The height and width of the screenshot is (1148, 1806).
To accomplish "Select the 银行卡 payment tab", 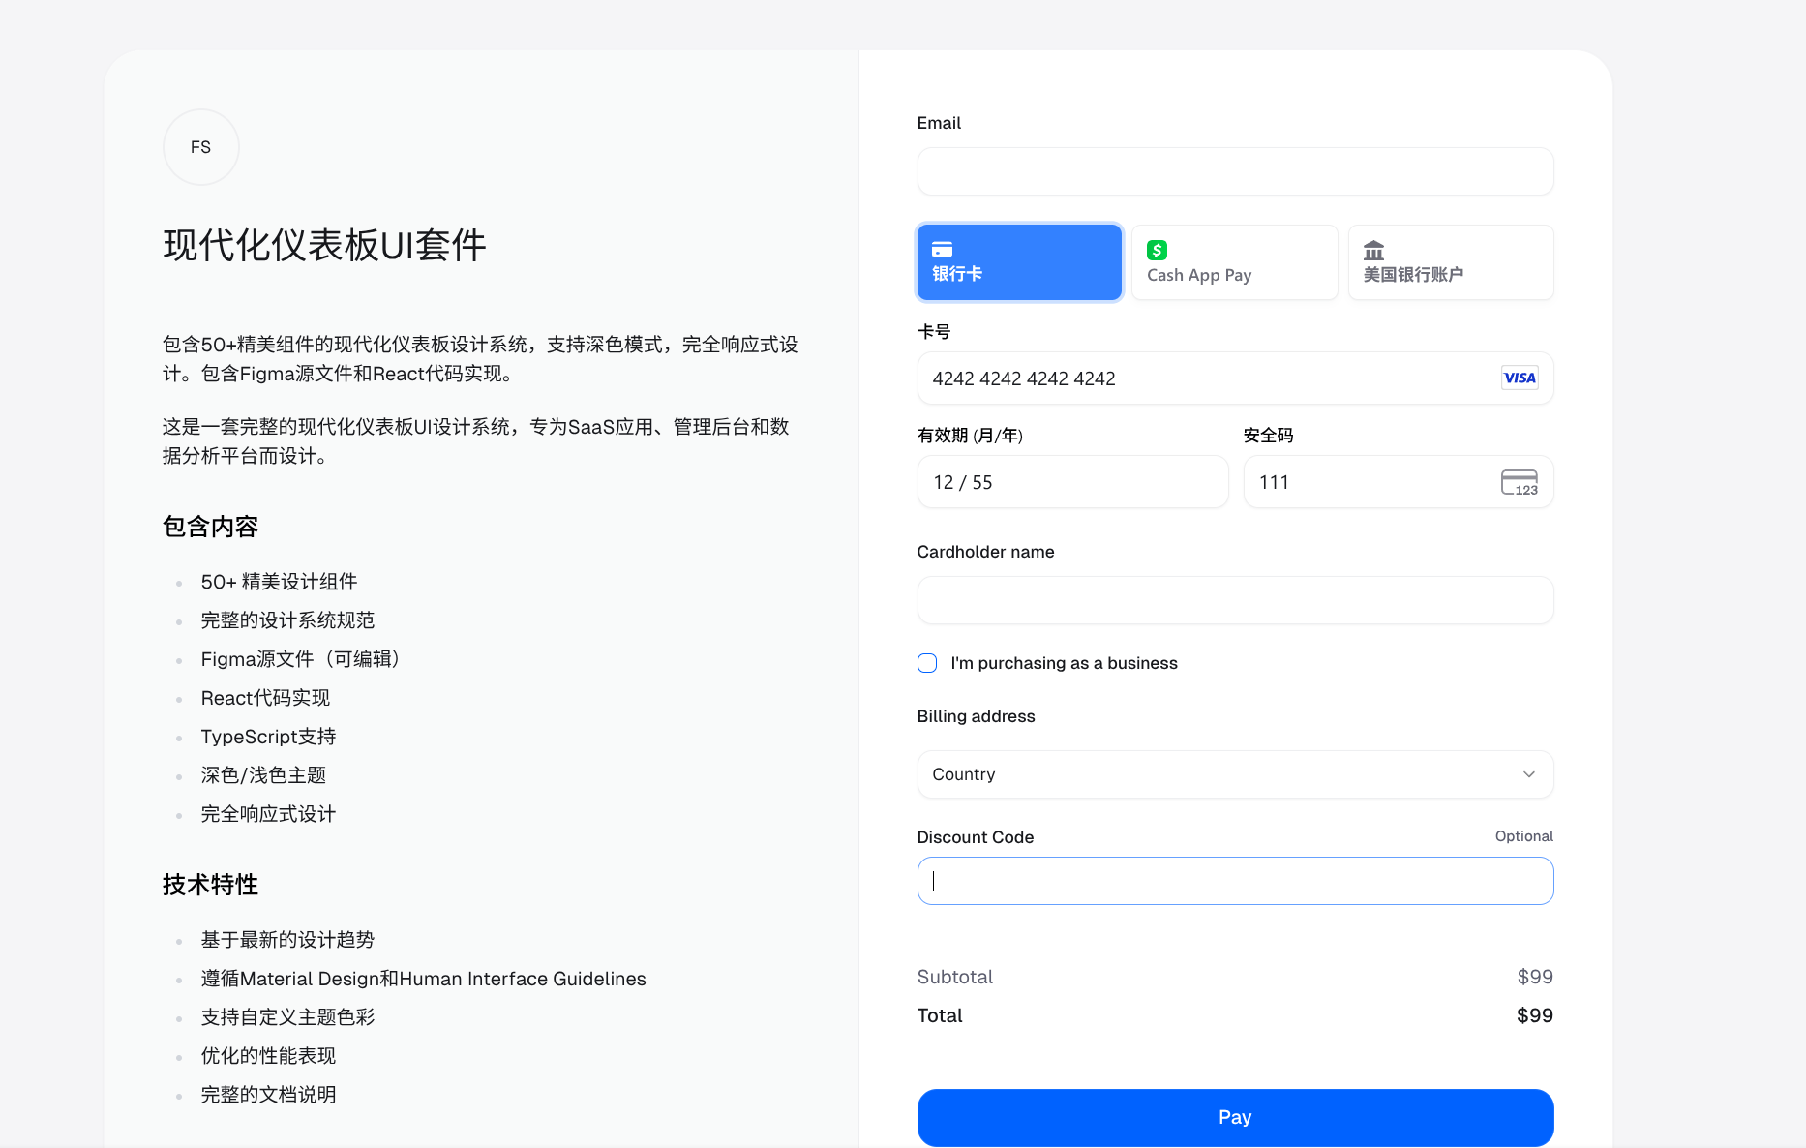I will pos(1019,262).
